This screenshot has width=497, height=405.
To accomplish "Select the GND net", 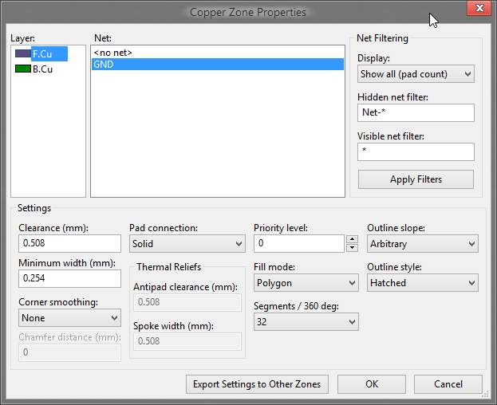I will (x=218, y=65).
